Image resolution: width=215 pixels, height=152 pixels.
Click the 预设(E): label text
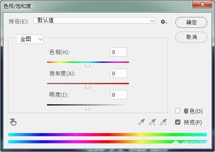(x=18, y=21)
